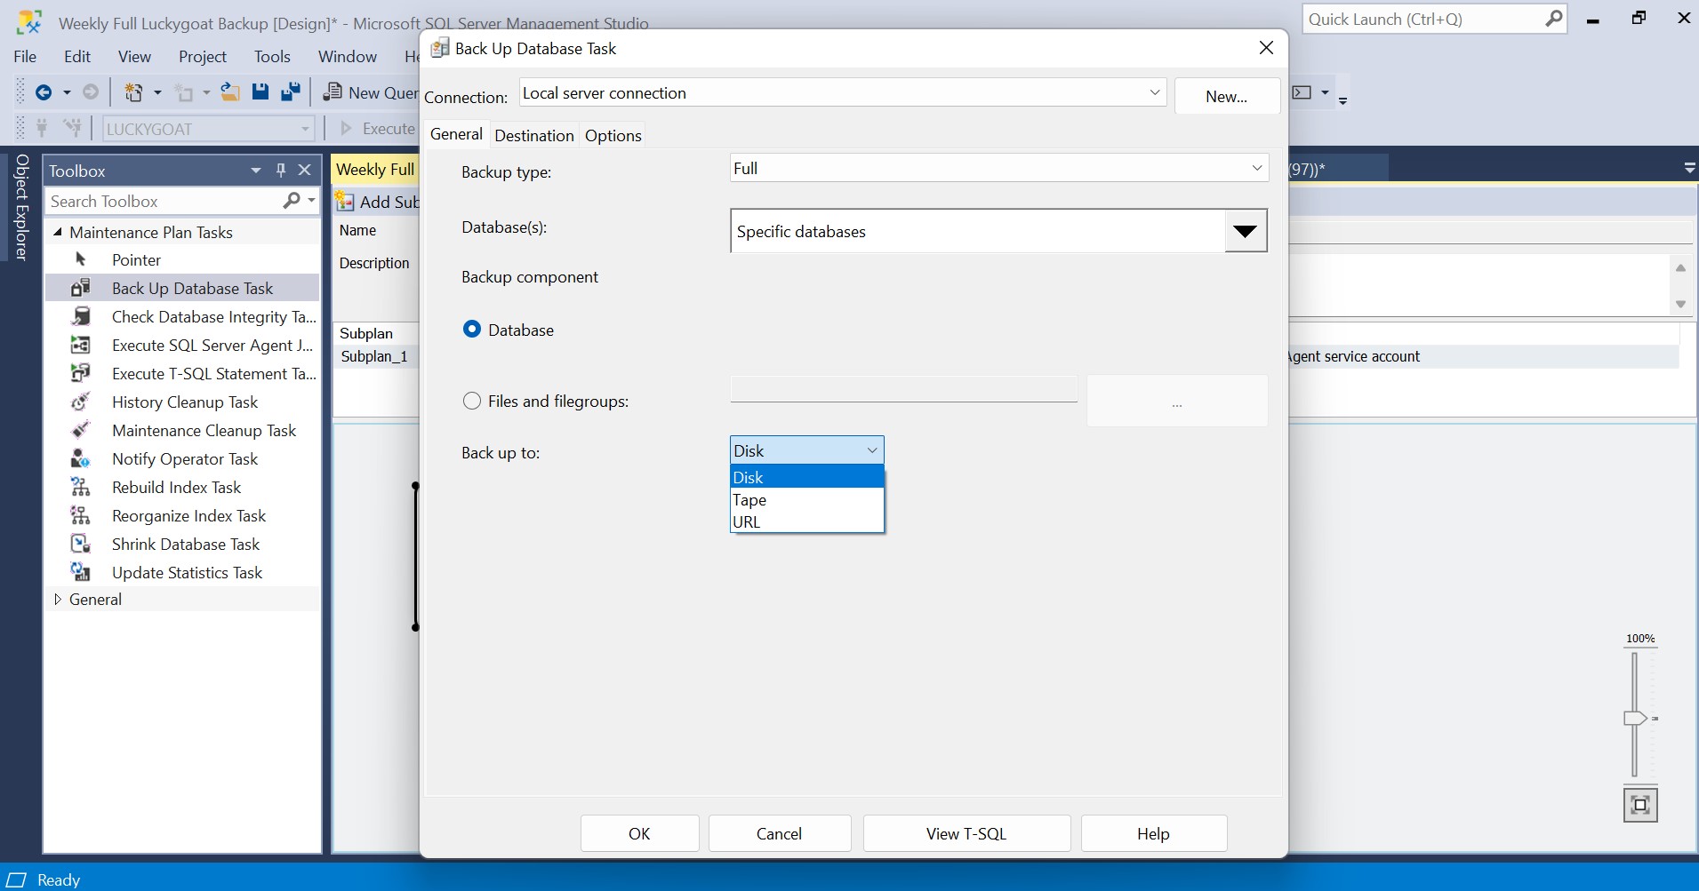Open the Backup type dropdown

point(998,168)
